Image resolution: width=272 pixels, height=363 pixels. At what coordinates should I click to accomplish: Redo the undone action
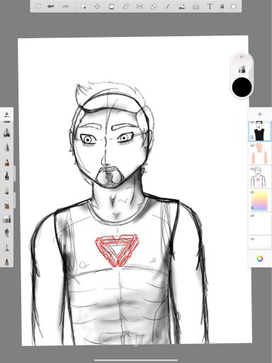pos(65,6)
